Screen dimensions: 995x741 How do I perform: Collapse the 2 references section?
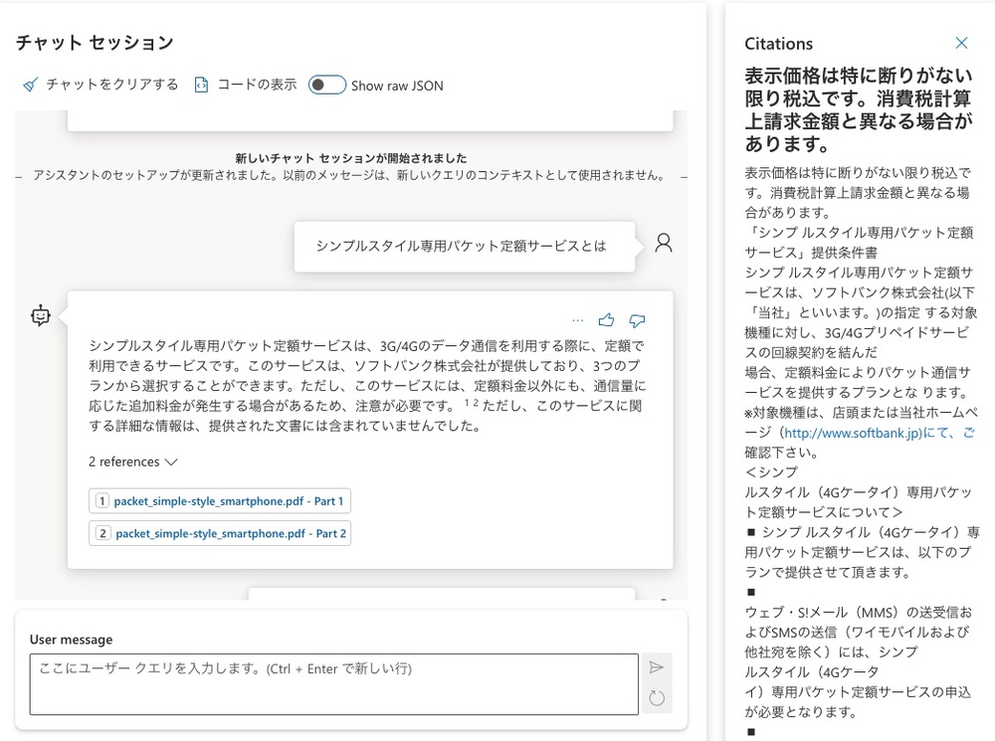(130, 462)
